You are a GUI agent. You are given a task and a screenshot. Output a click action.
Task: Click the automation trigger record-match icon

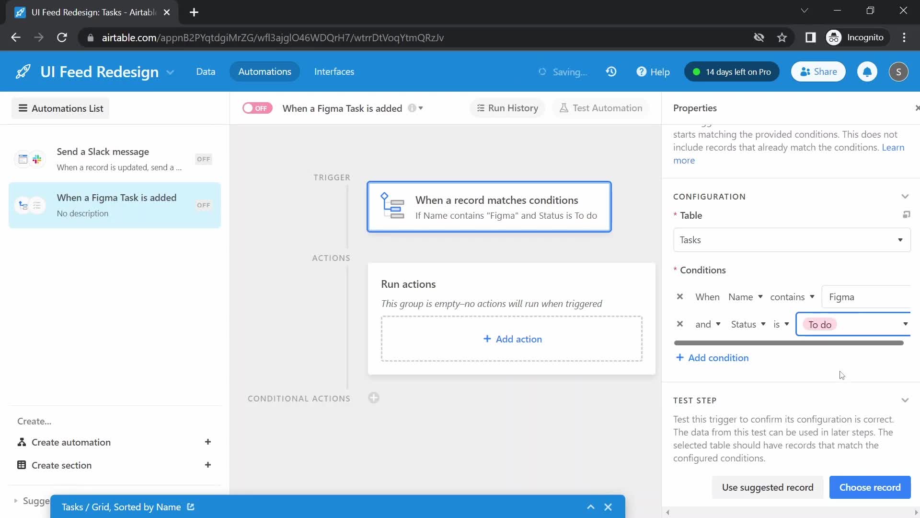pos(392,207)
